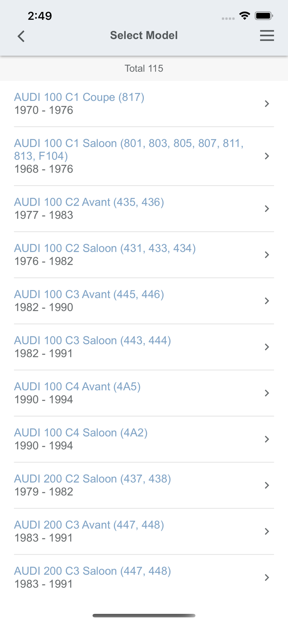Tap the Total 115 count bar
The image size is (288, 623).
point(144,69)
